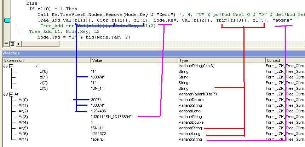Click the commented "Tree_Add L1, Node.Key, L2" line
This screenshot has height=147, width=305.
pos(64,31)
